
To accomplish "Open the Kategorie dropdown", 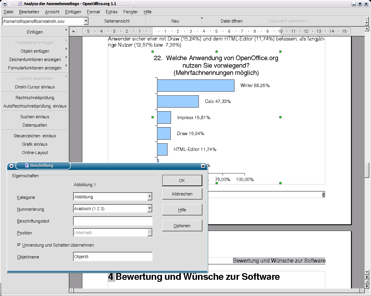I will pyautogui.click(x=150, y=197).
